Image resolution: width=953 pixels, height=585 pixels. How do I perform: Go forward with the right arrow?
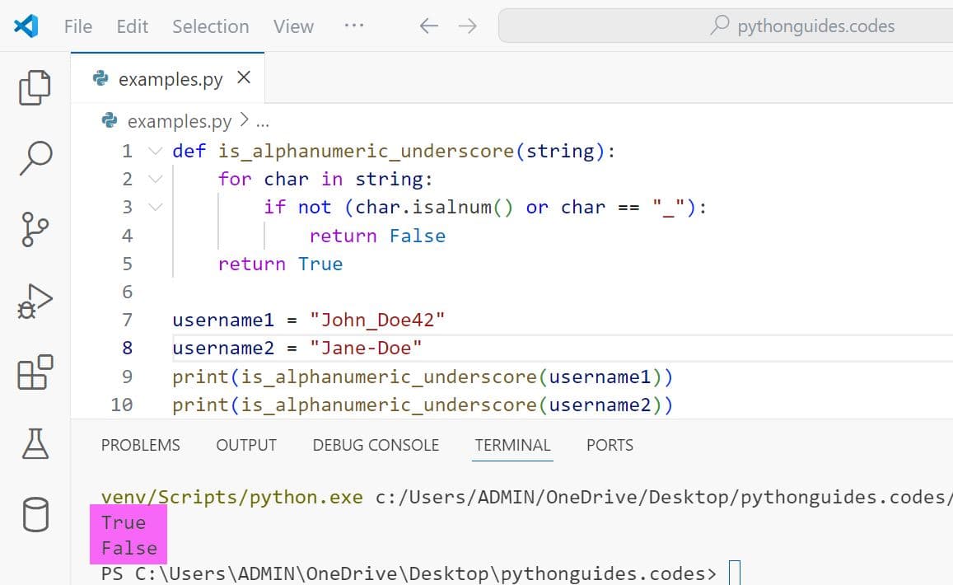467,26
